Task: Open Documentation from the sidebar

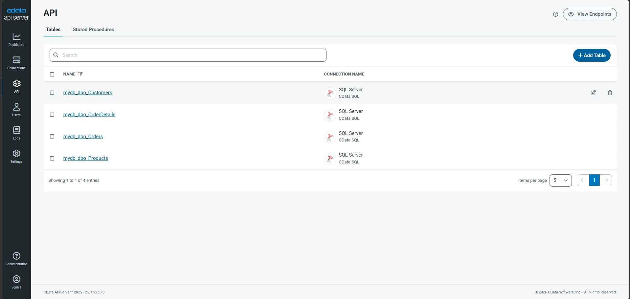Action: point(16,259)
